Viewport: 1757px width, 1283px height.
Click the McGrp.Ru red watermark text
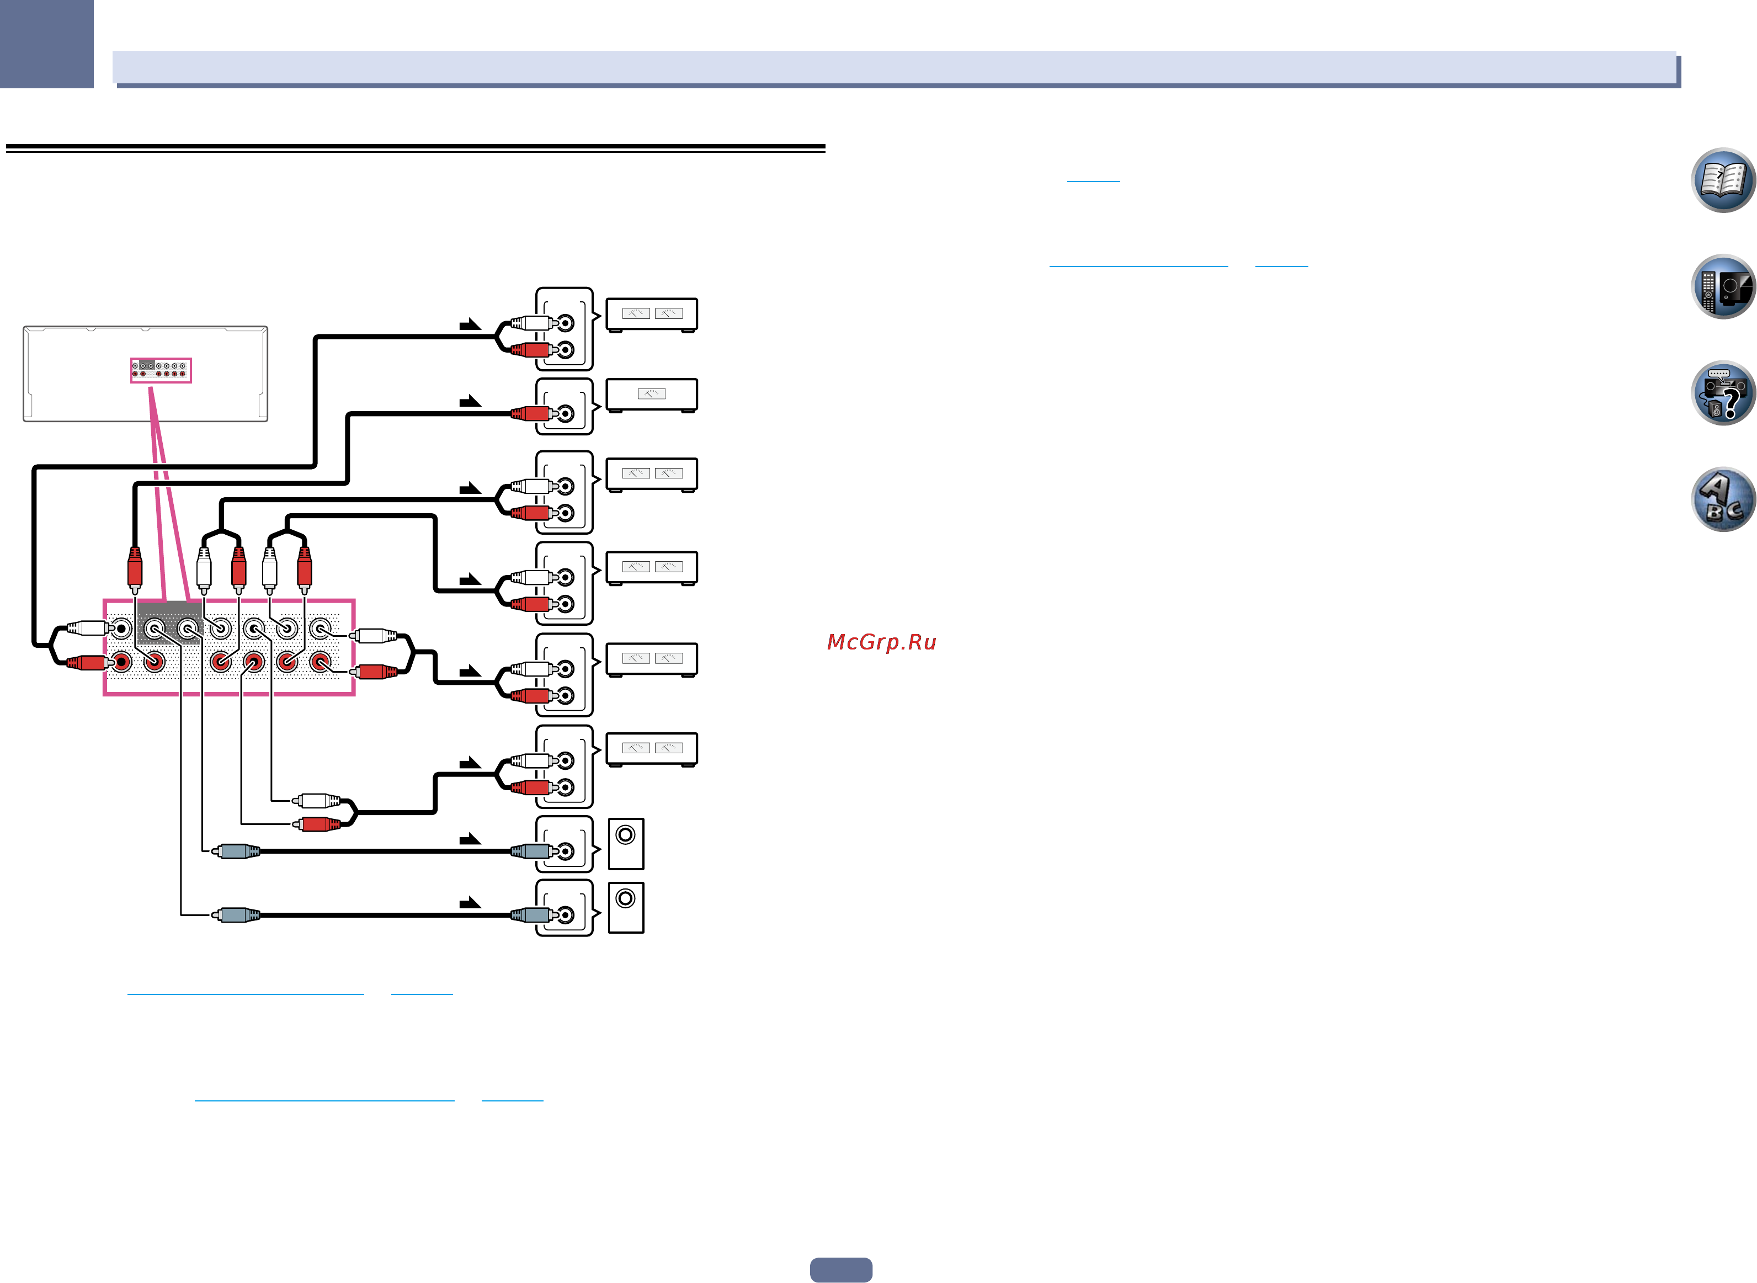pyautogui.click(x=881, y=642)
